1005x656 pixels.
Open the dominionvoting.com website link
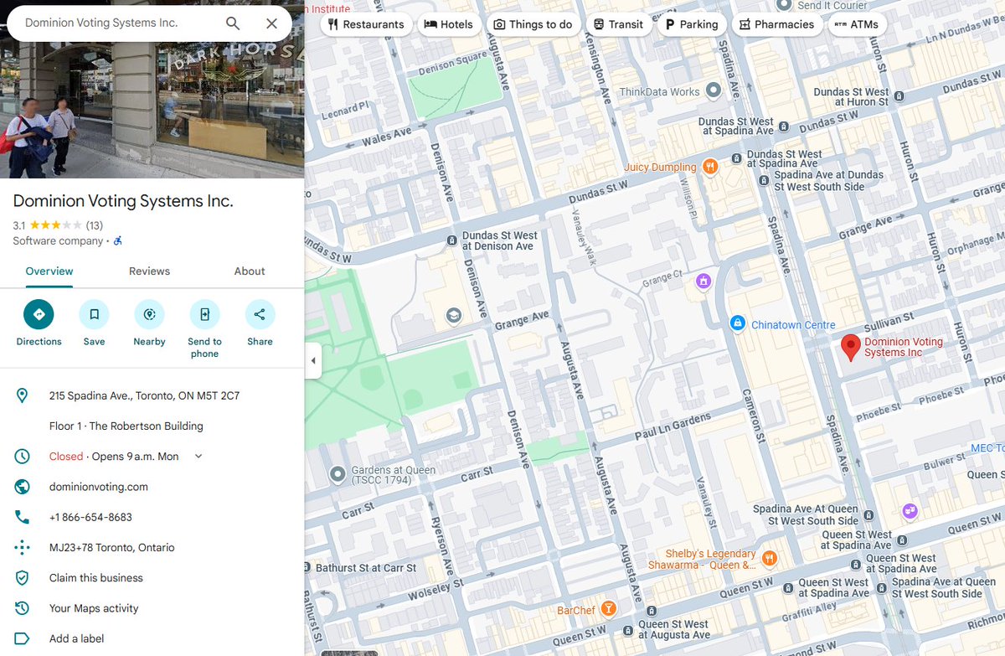(x=99, y=487)
